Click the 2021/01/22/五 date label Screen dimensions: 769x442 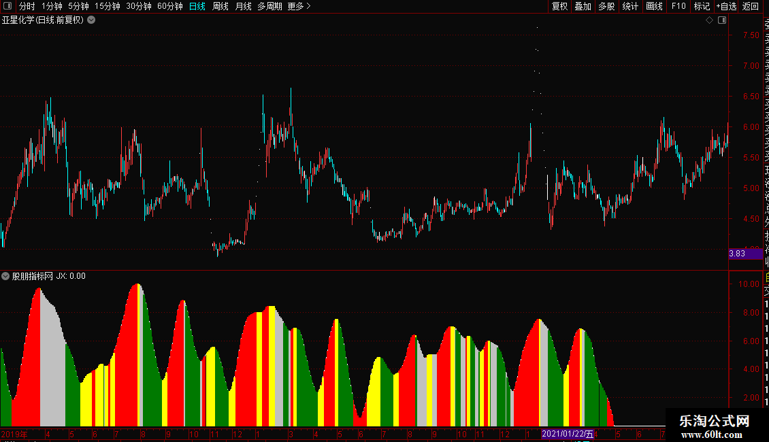coord(568,434)
